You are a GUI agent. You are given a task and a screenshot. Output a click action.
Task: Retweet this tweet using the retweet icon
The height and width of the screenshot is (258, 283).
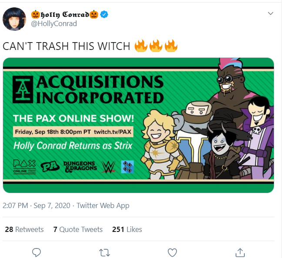tap(104, 253)
